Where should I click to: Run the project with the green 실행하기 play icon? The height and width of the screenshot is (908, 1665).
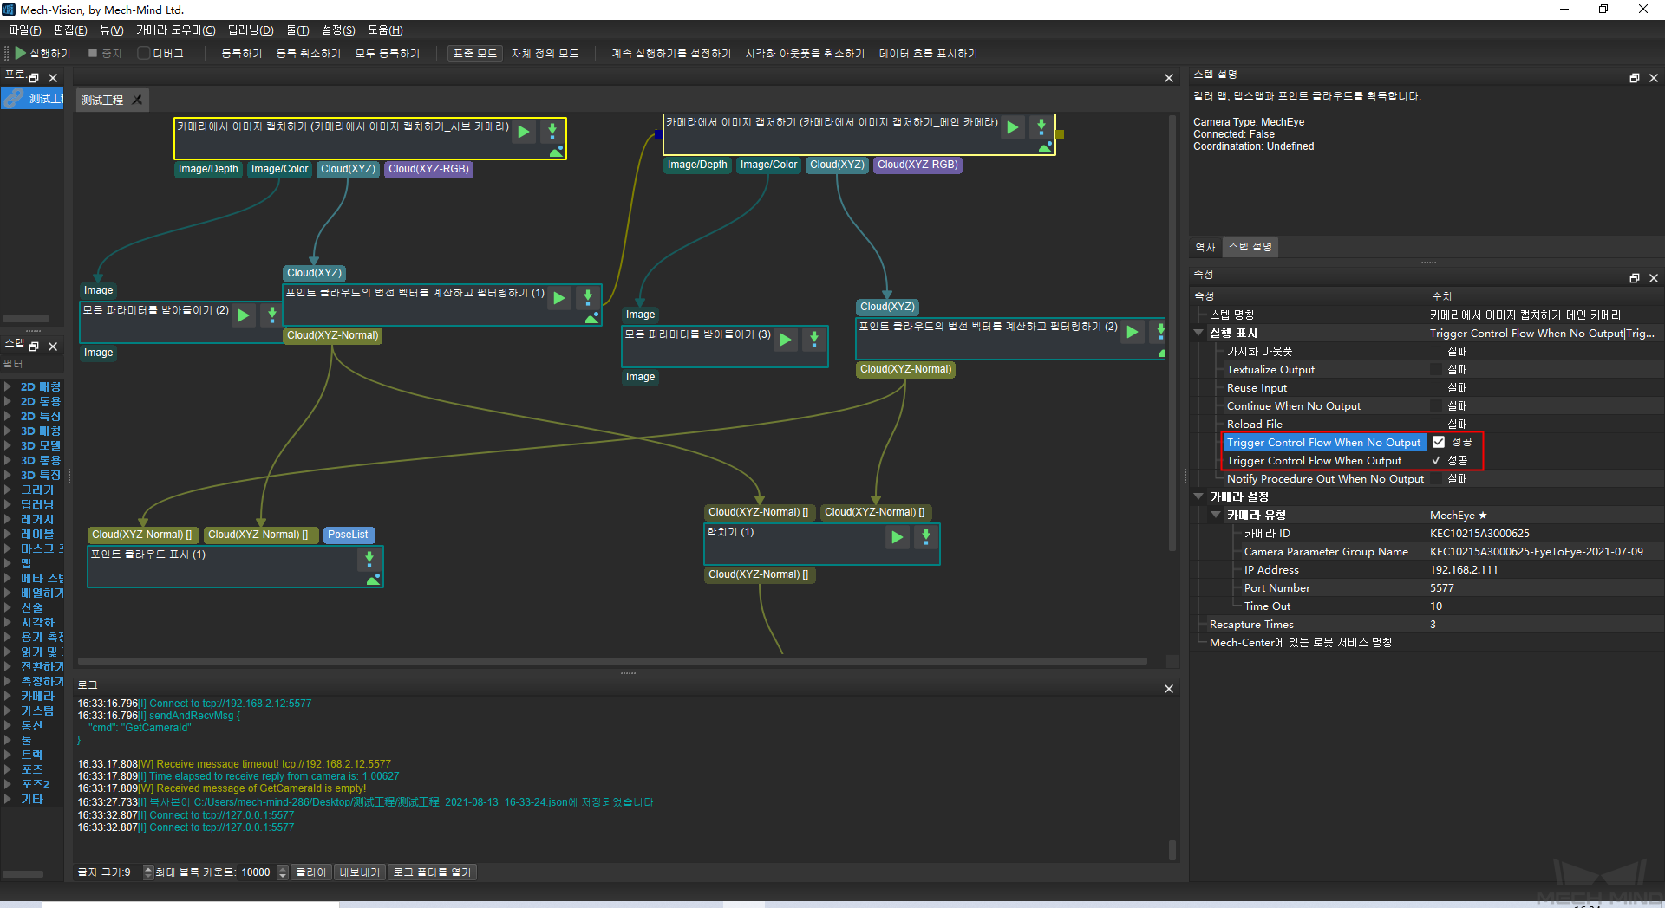click(21, 53)
